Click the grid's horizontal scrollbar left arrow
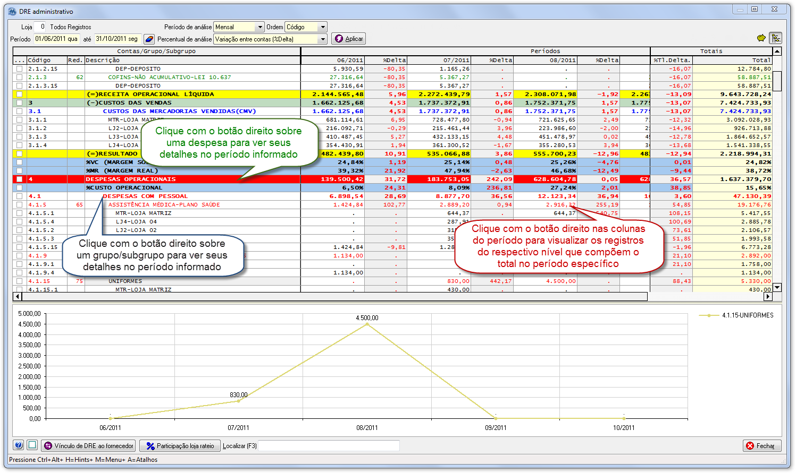 17,297
